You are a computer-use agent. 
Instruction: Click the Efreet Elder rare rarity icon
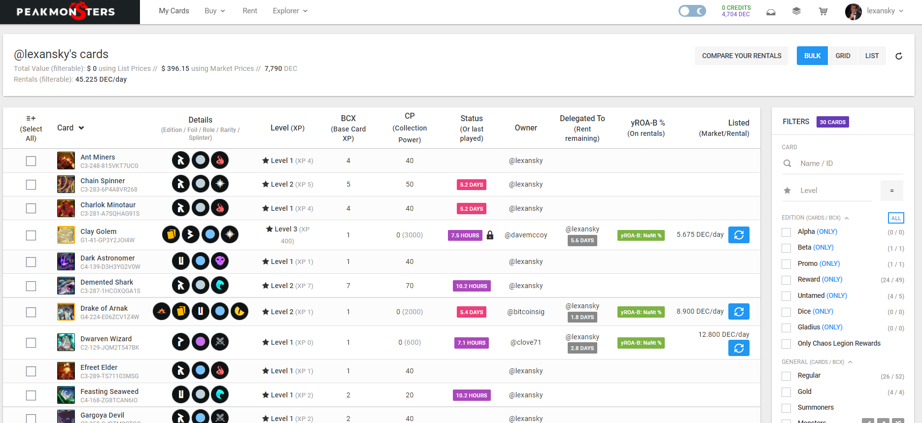(201, 370)
